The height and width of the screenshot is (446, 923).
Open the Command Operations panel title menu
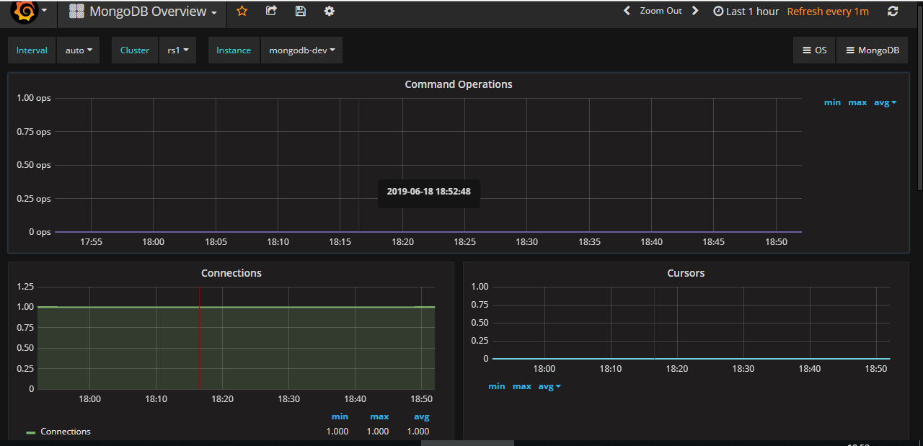[x=459, y=84]
